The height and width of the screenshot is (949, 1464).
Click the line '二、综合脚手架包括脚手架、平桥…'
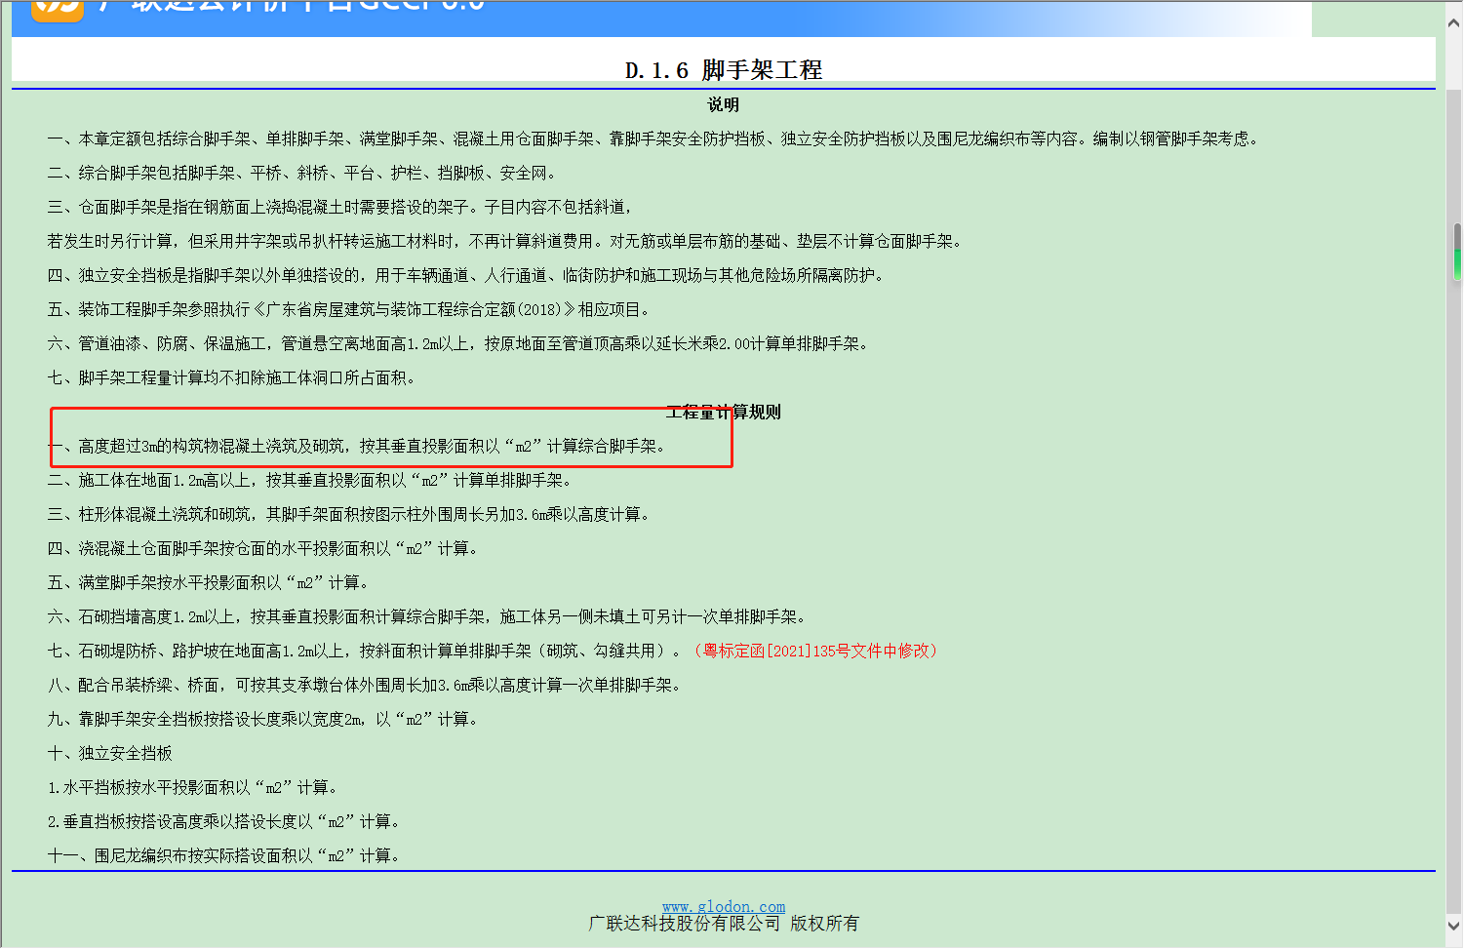(x=304, y=173)
